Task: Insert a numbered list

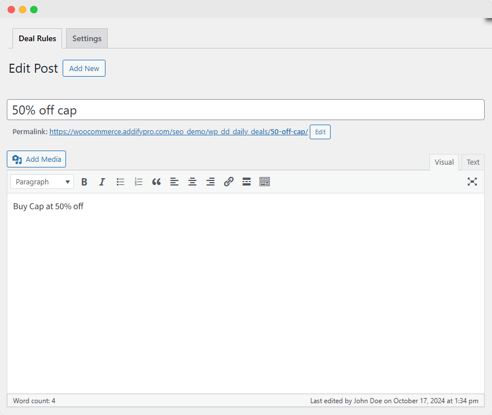Action: [138, 182]
